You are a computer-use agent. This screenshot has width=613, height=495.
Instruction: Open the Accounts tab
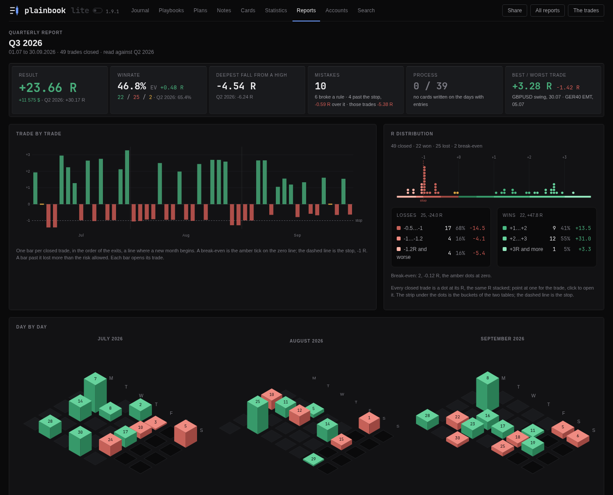(337, 11)
